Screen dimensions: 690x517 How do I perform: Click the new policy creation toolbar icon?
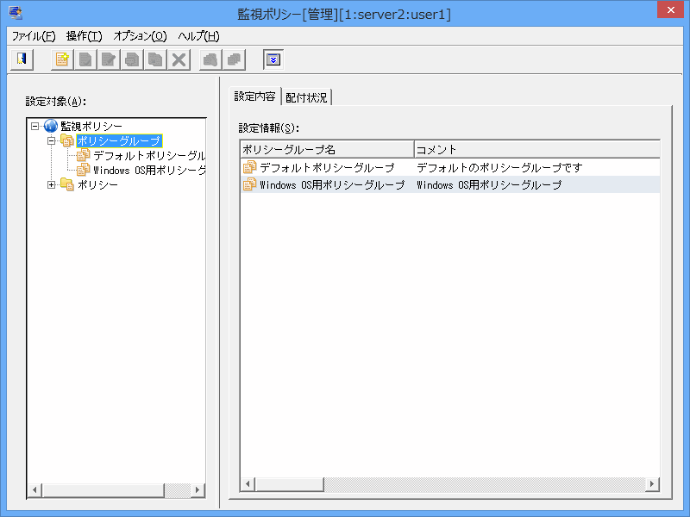tap(62, 59)
